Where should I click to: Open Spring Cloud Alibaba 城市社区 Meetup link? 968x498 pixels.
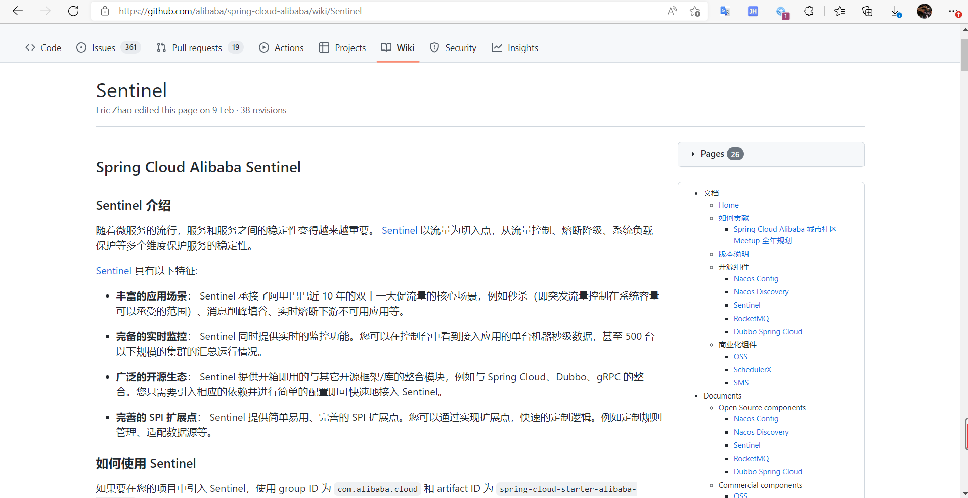(785, 235)
